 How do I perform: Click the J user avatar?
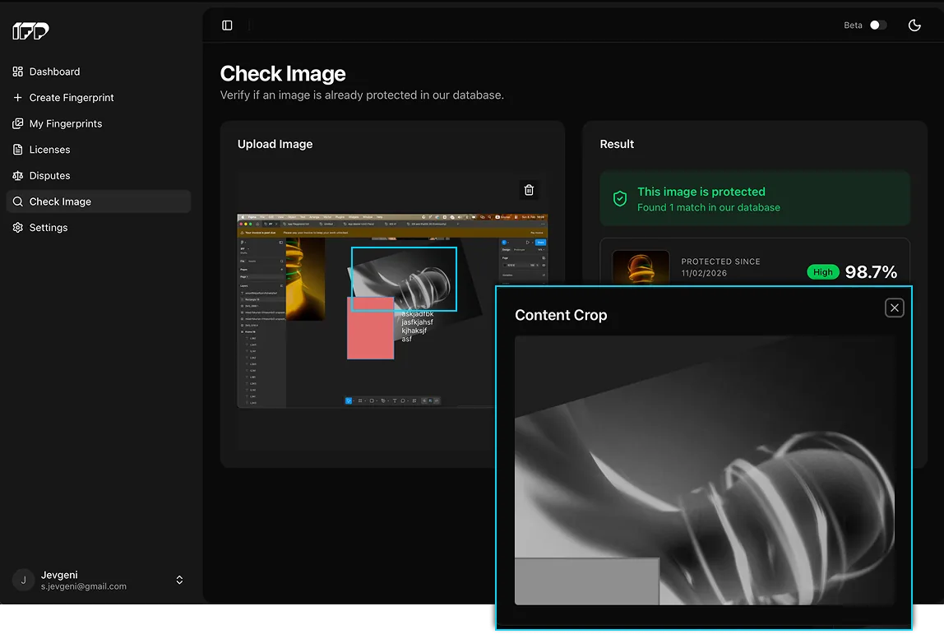point(24,580)
